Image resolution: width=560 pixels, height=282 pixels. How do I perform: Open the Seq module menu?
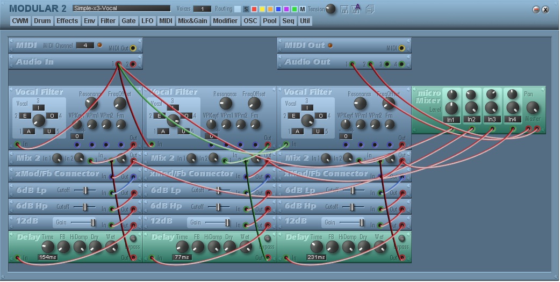click(288, 21)
